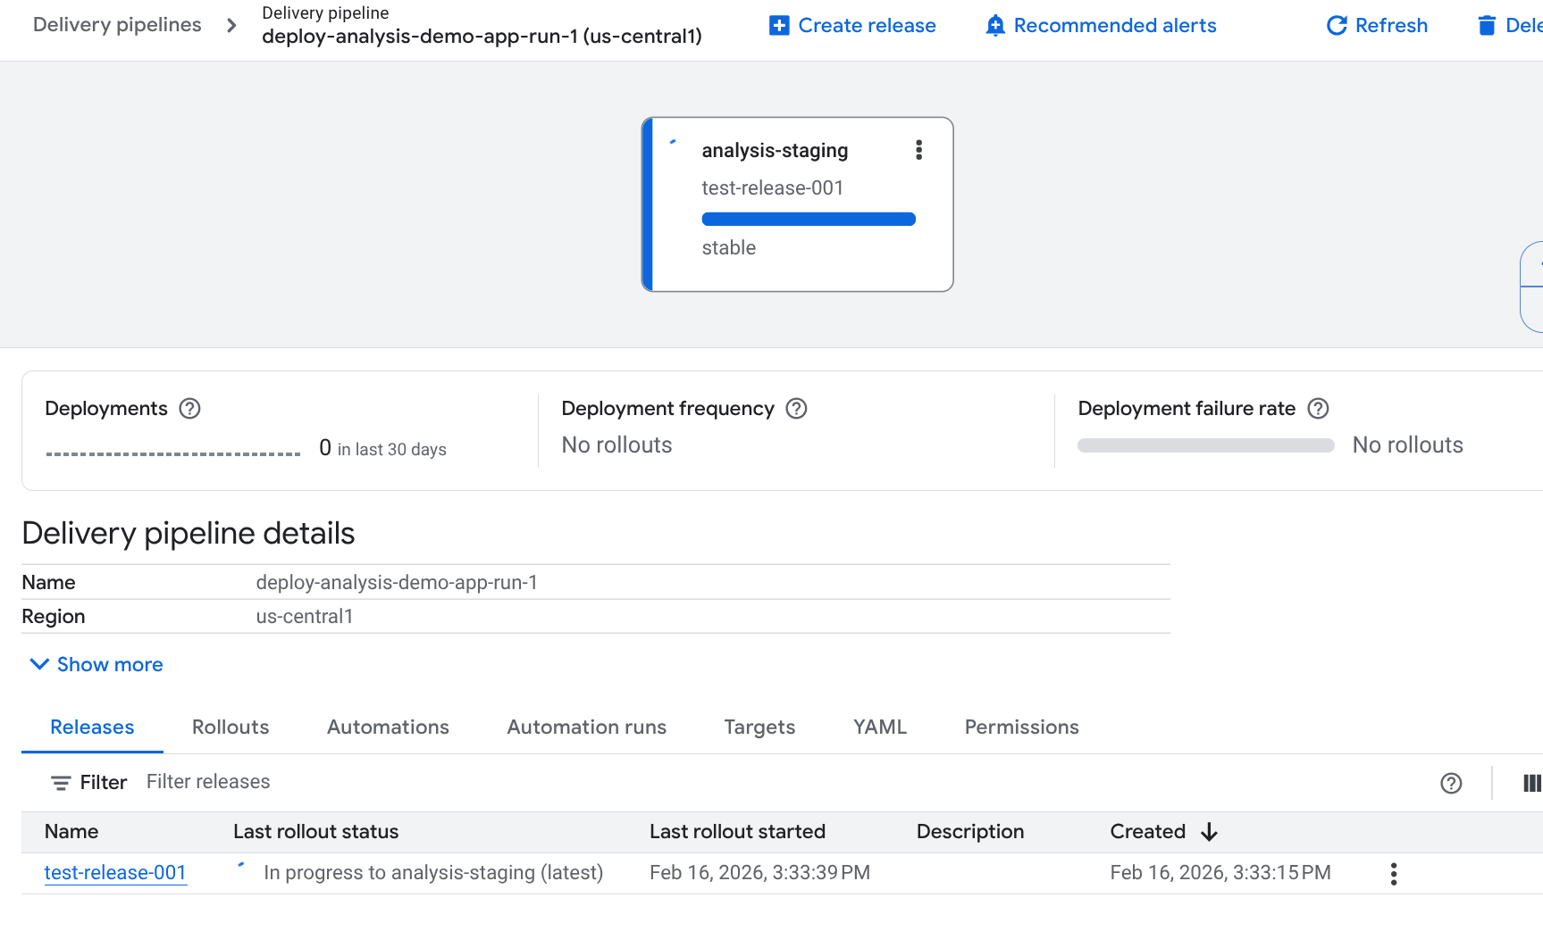Open the YAML tab

coord(879,727)
